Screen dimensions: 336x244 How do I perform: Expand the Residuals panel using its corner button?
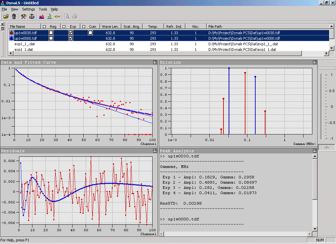point(155,151)
